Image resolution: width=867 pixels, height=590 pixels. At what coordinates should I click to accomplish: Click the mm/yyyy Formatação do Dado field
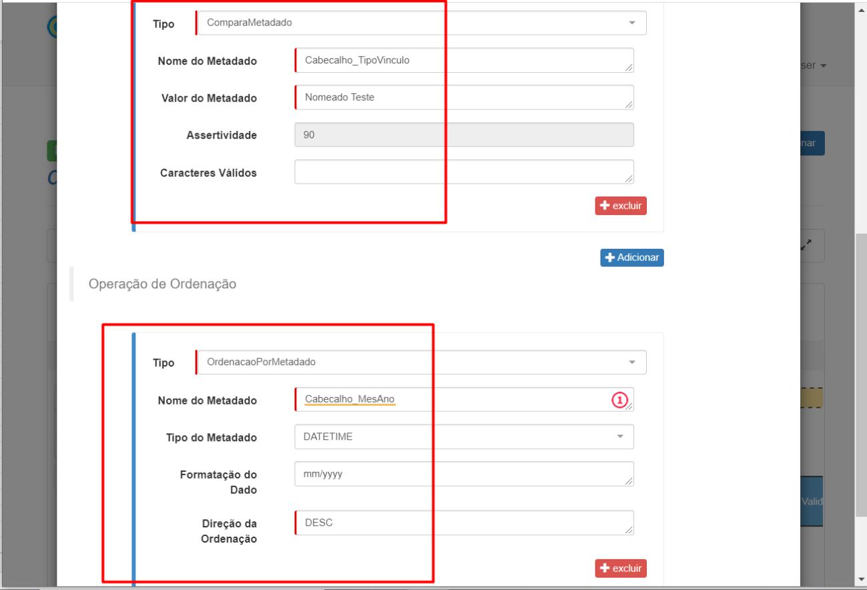click(463, 474)
